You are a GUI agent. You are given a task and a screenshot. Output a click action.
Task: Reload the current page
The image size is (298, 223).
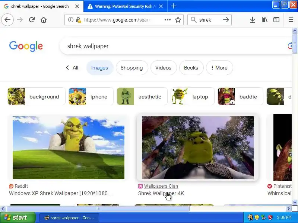point(32,20)
